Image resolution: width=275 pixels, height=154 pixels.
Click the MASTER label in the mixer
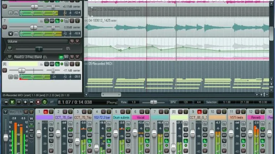[x=16, y=112]
